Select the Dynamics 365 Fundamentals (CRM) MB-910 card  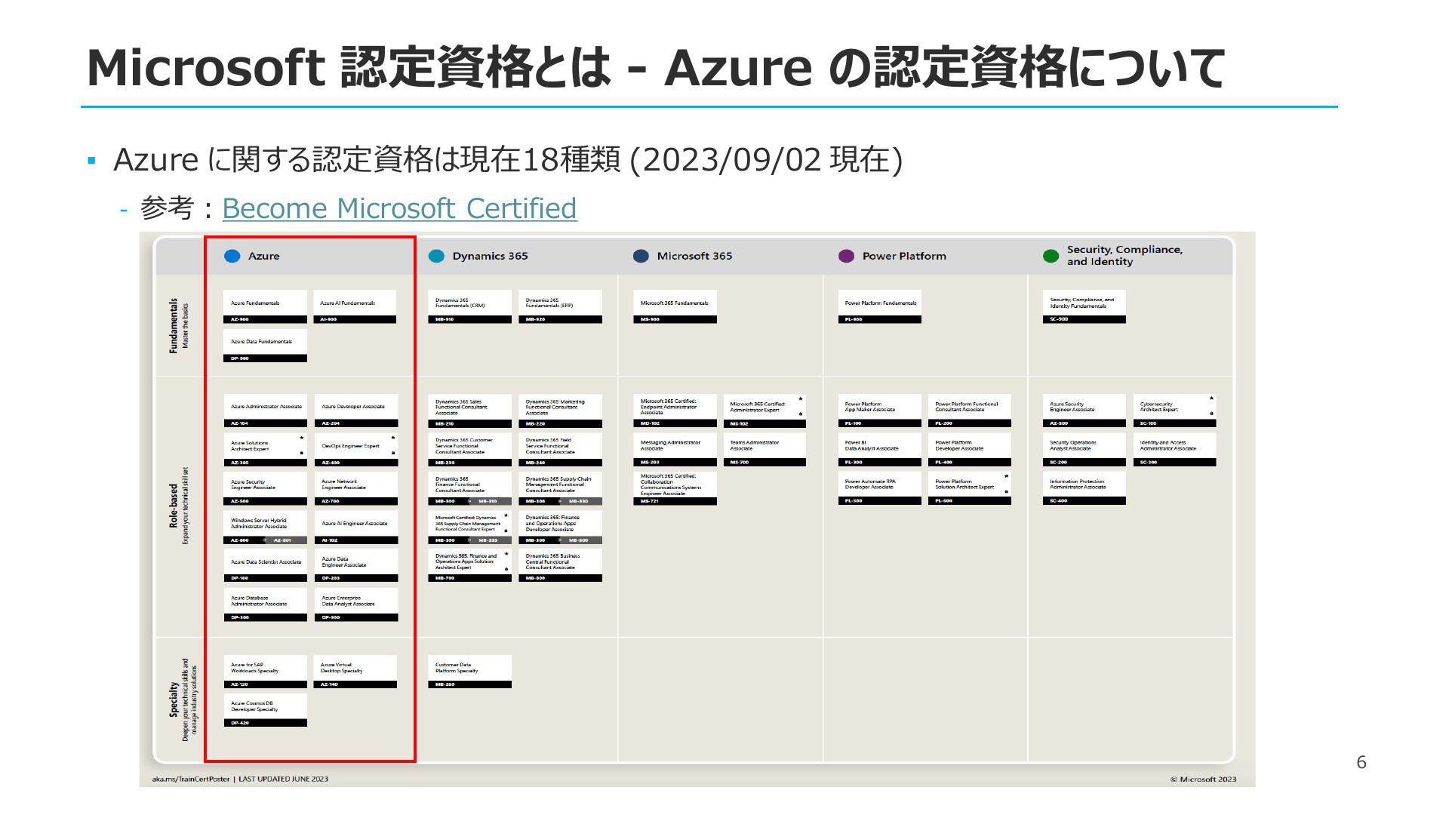[469, 306]
